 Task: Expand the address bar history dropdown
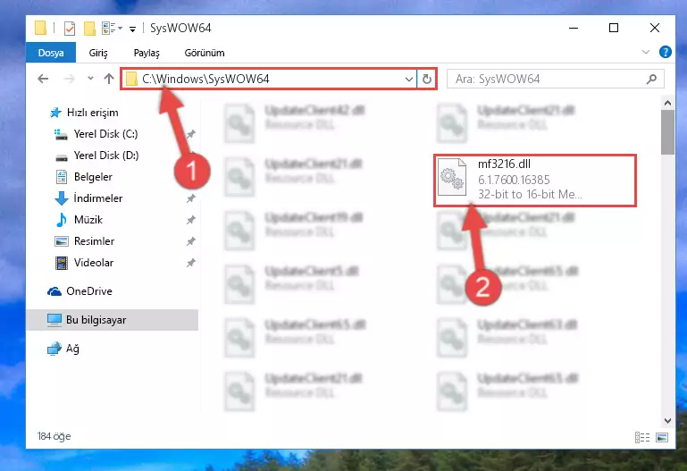pyautogui.click(x=409, y=80)
